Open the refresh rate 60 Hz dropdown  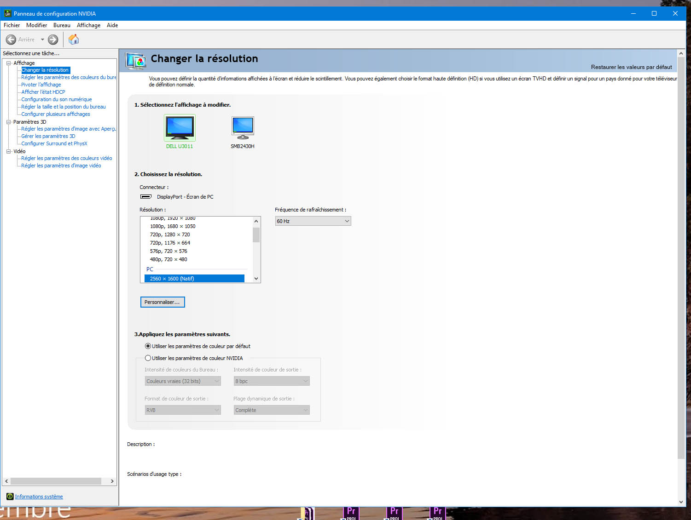pyautogui.click(x=313, y=221)
